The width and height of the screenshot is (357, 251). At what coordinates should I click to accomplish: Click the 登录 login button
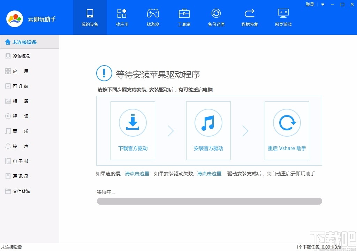[310, 5]
